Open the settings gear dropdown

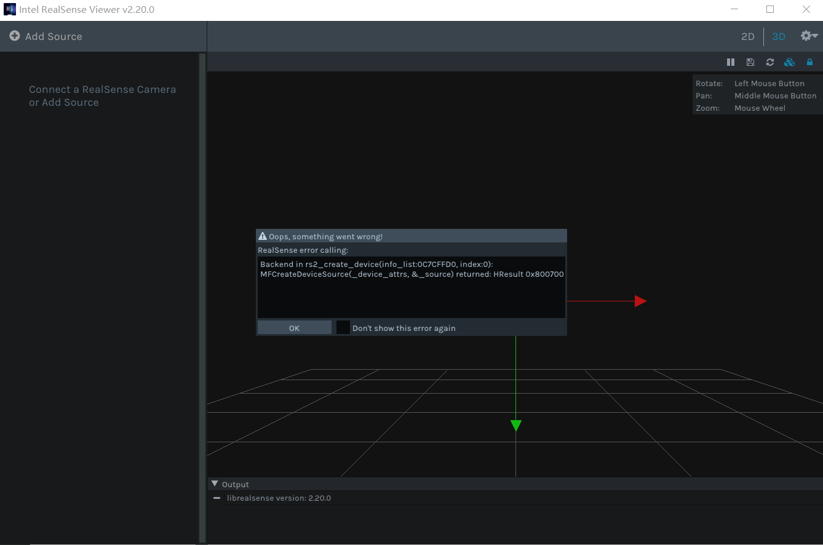pos(809,36)
